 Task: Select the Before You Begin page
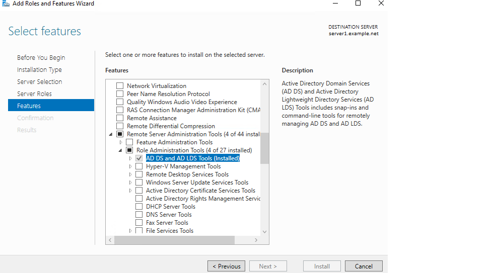(x=41, y=58)
